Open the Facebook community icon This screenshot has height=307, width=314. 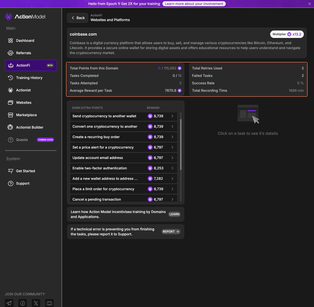23,303
